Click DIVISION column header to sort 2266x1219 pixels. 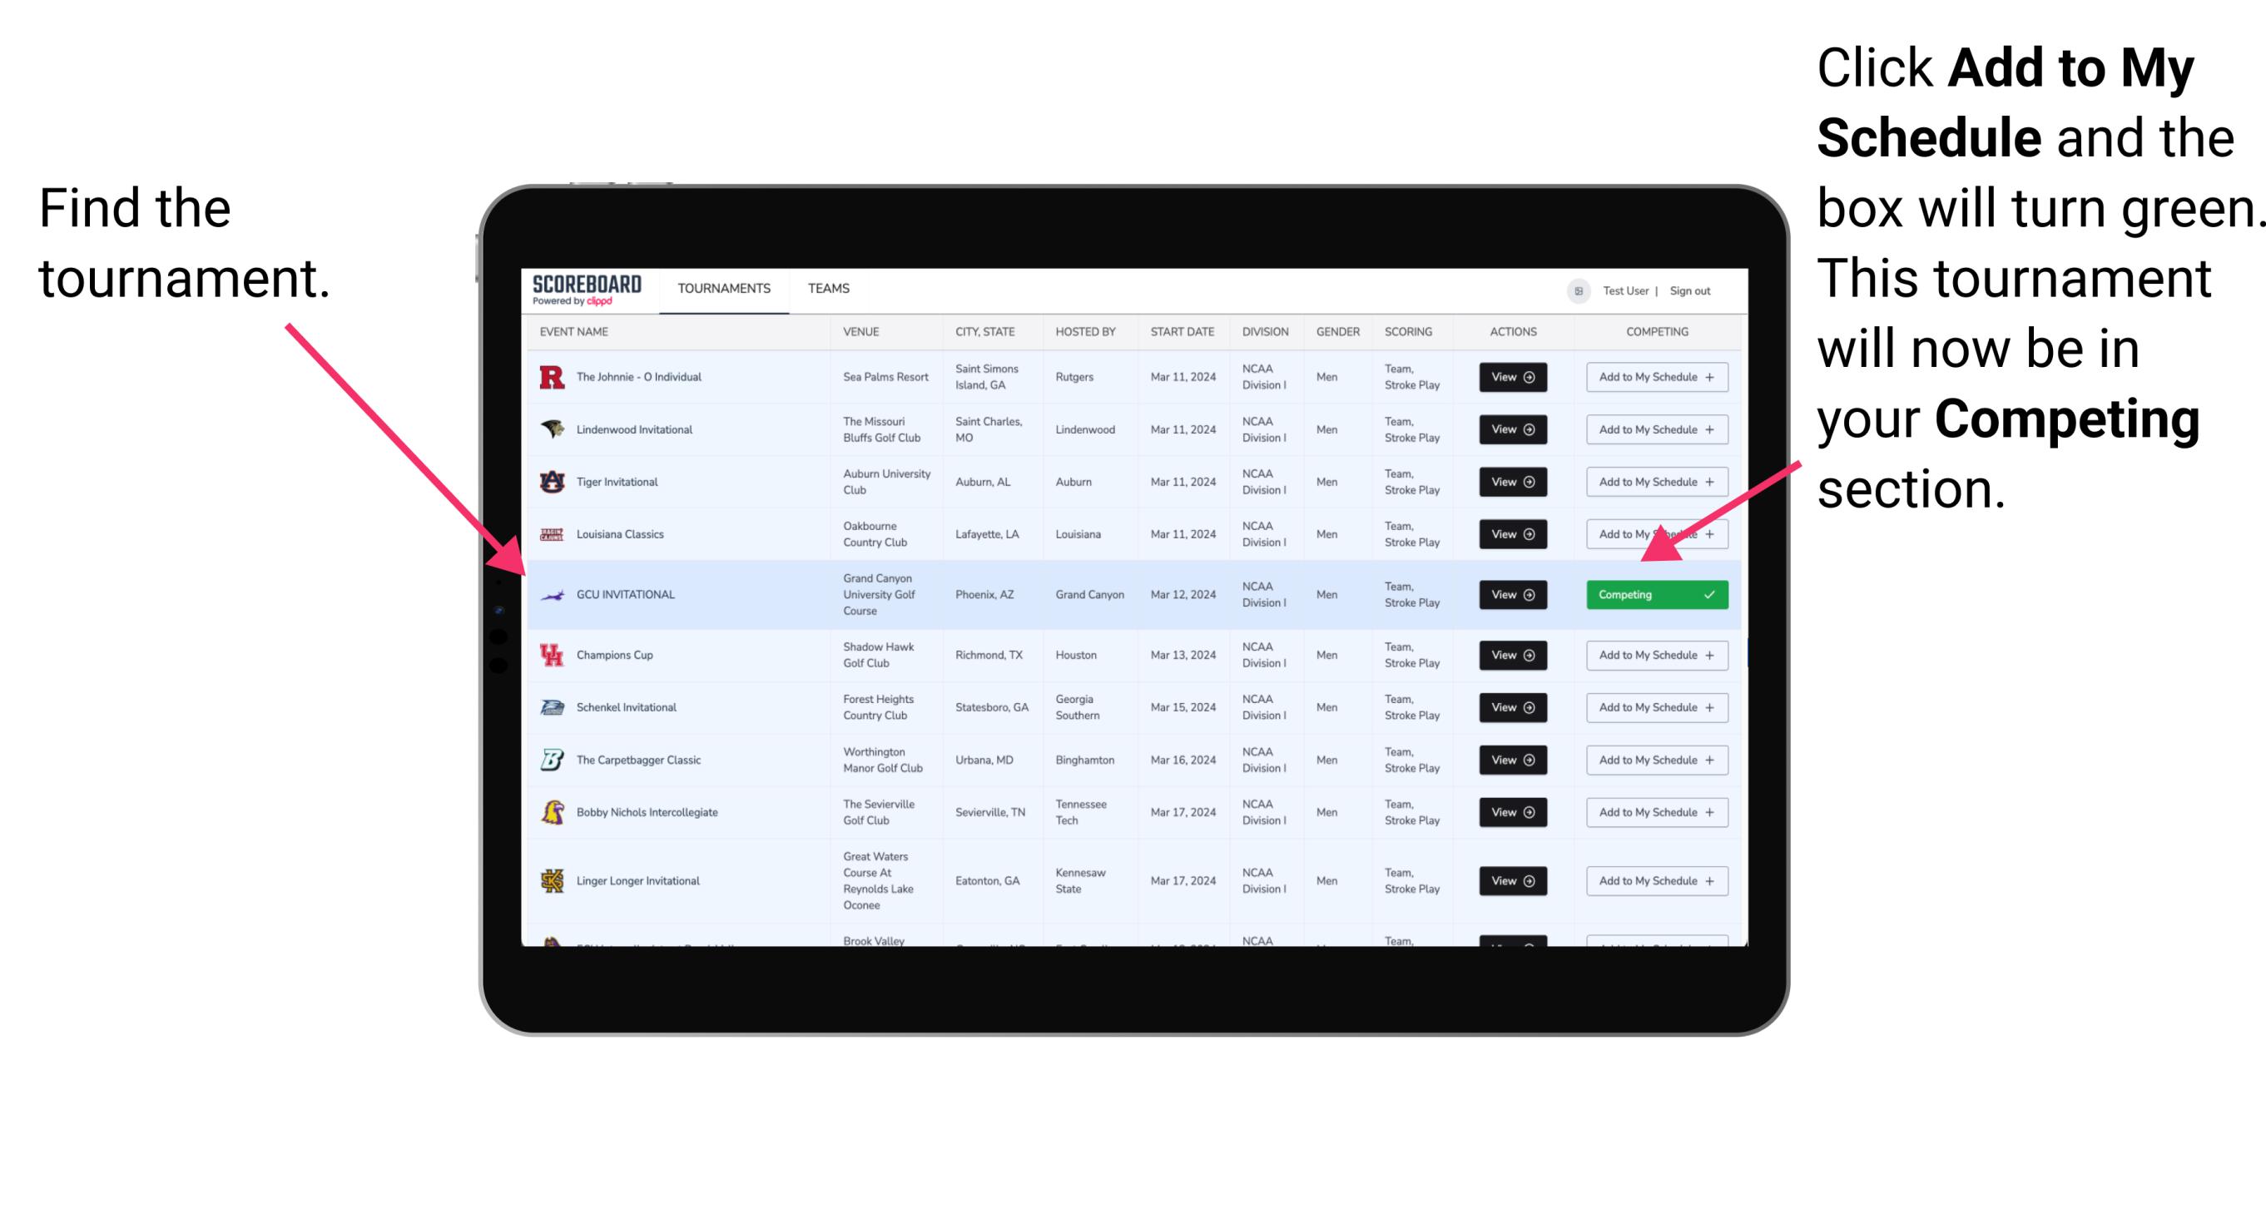pos(1267,334)
